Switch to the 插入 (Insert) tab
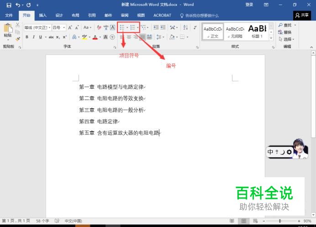The image size is (316, 227). coord(42,16)
